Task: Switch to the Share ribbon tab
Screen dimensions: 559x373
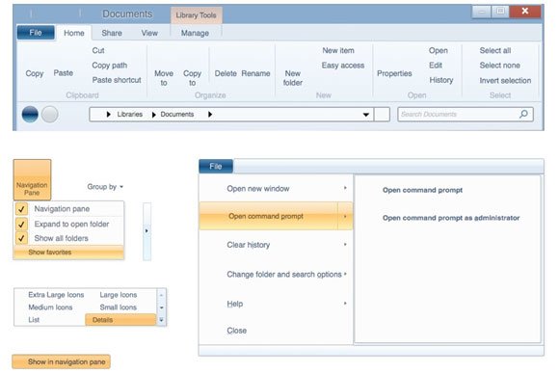Action: coord(112,33)
